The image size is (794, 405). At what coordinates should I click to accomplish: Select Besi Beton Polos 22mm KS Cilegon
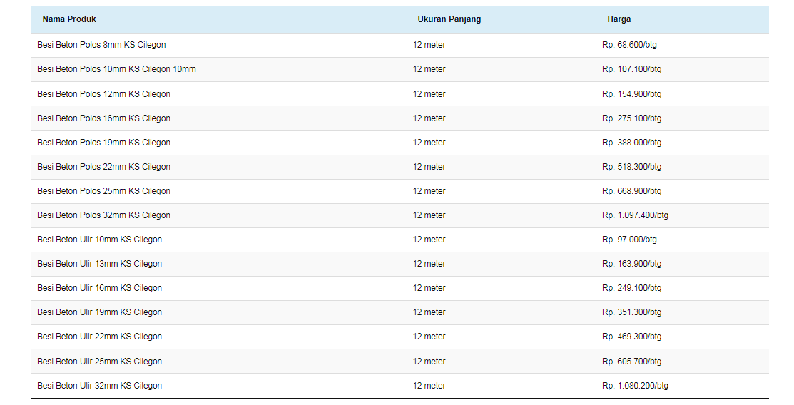[104, 167]
